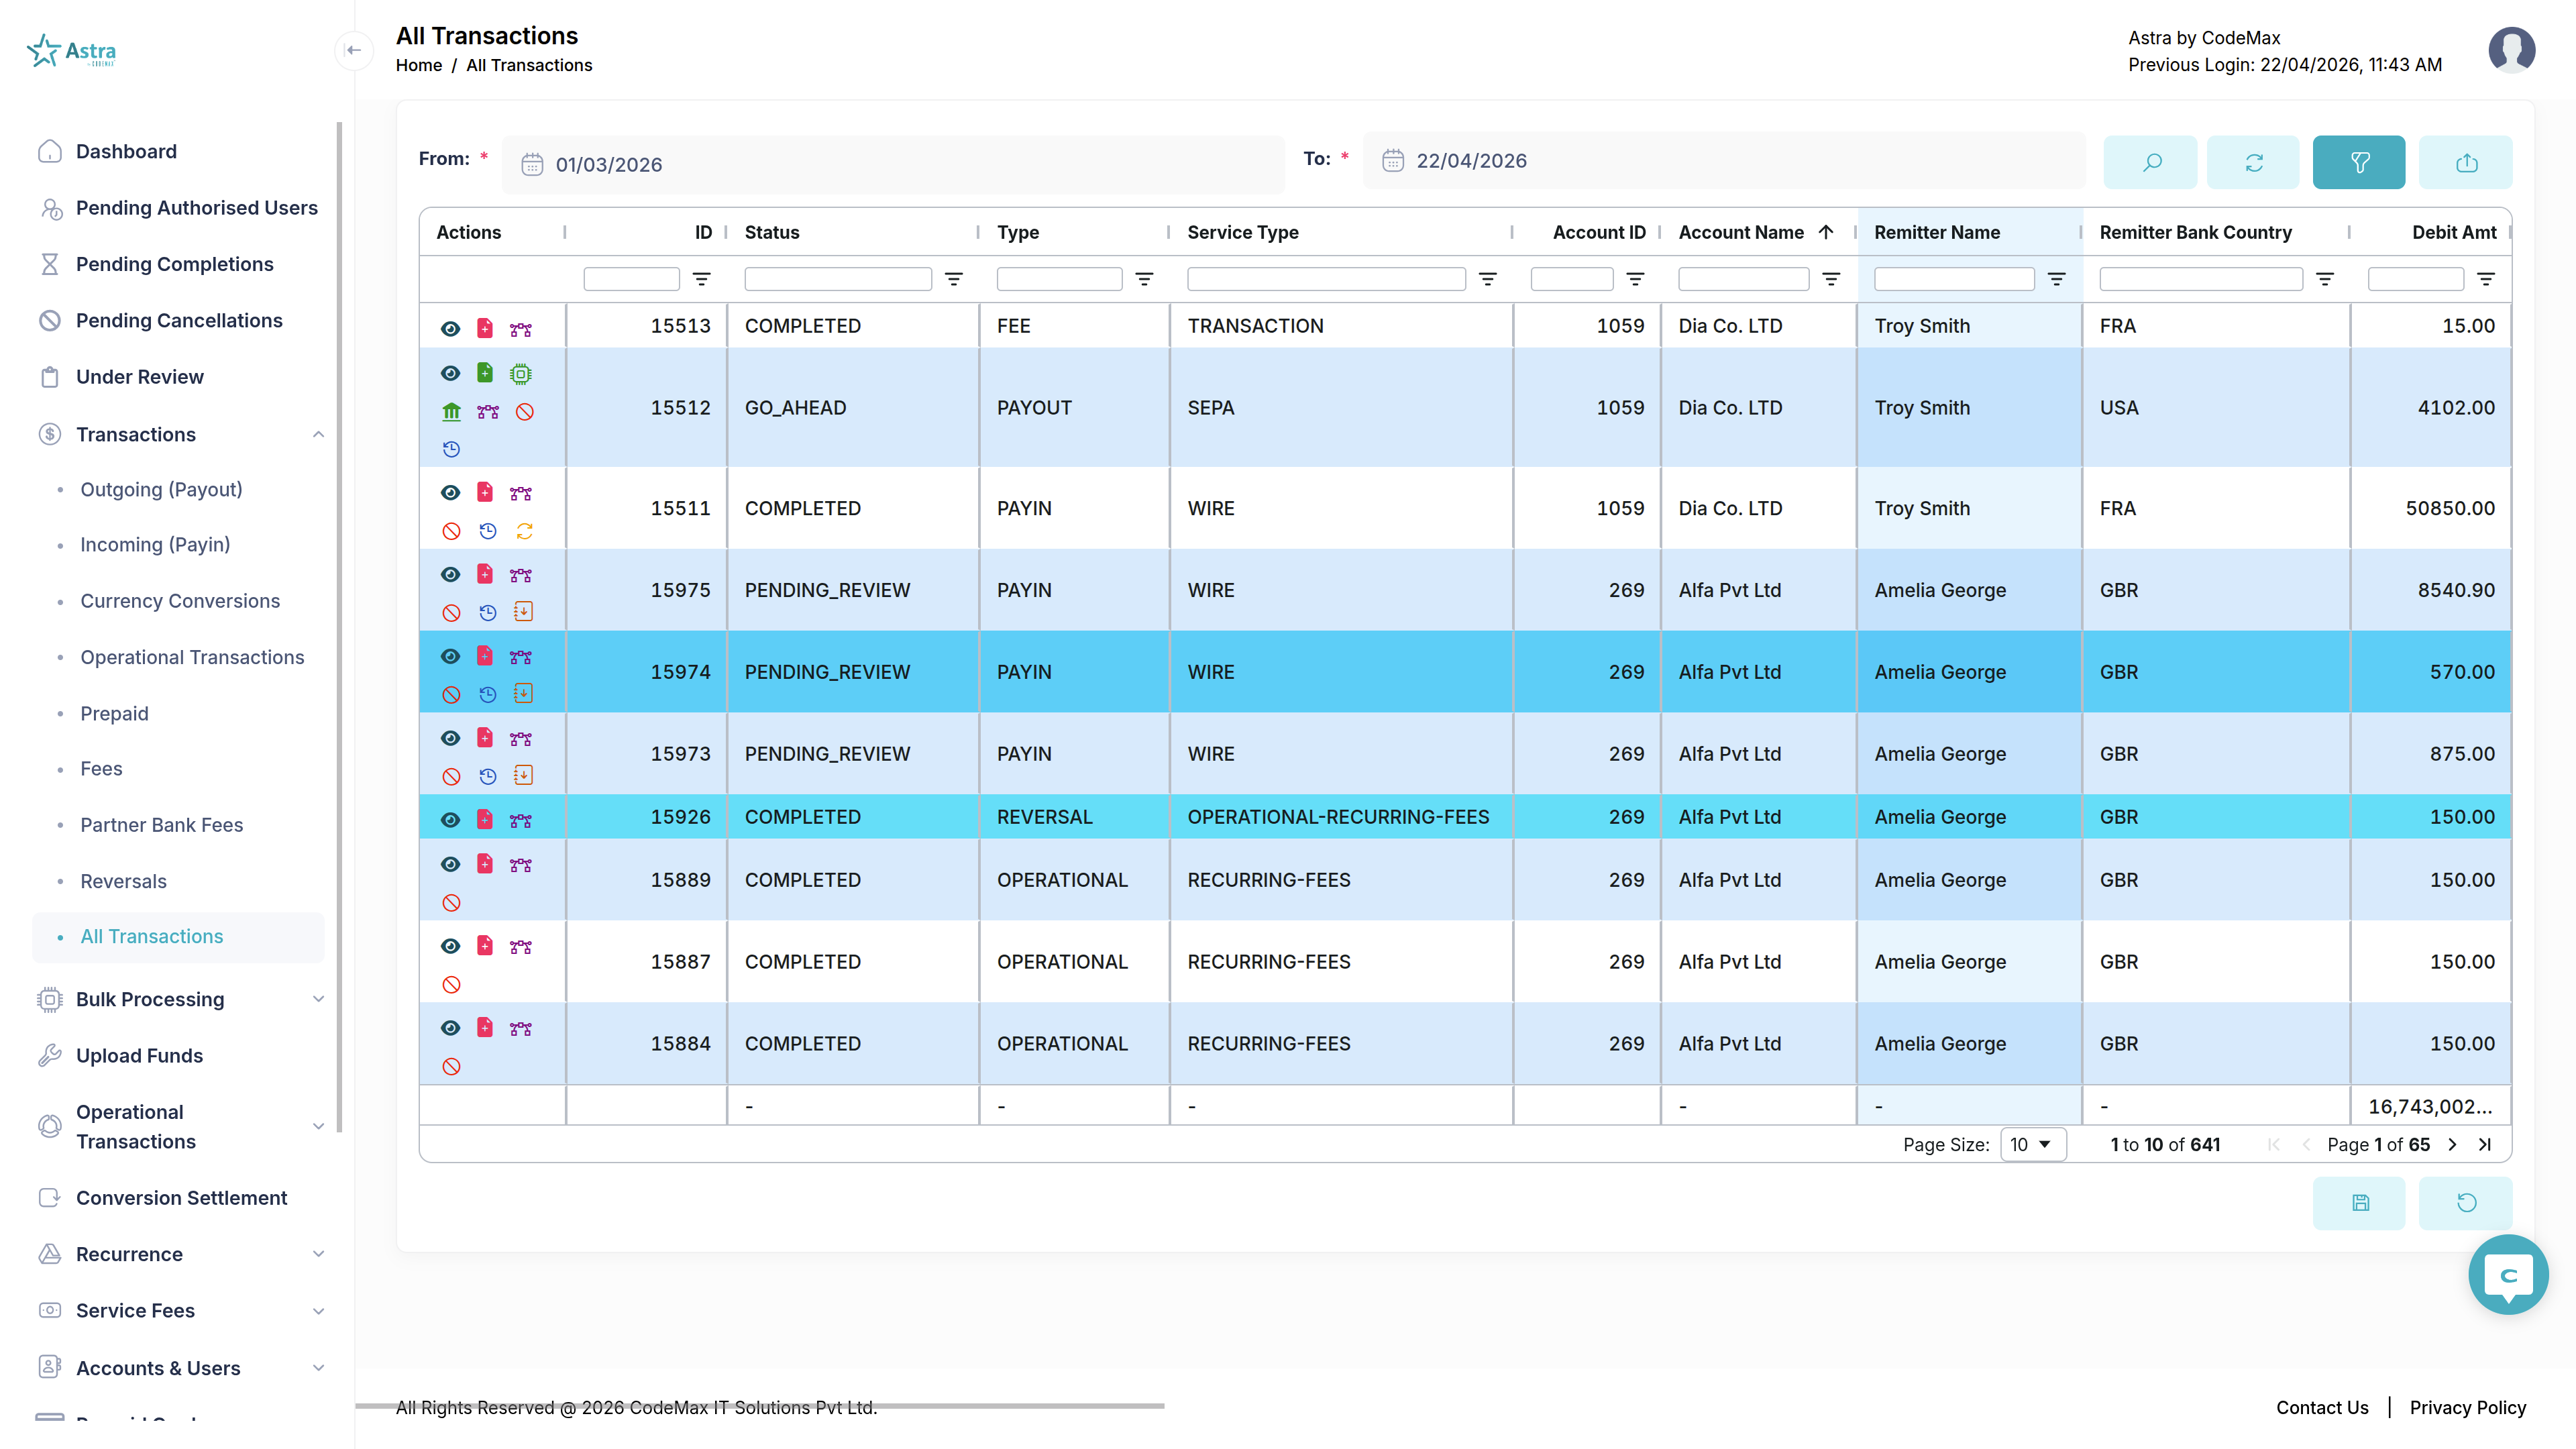Collapse the sidebar with the arrow button
This screenshot has width=2576, height=1449.
pos(353,50)
